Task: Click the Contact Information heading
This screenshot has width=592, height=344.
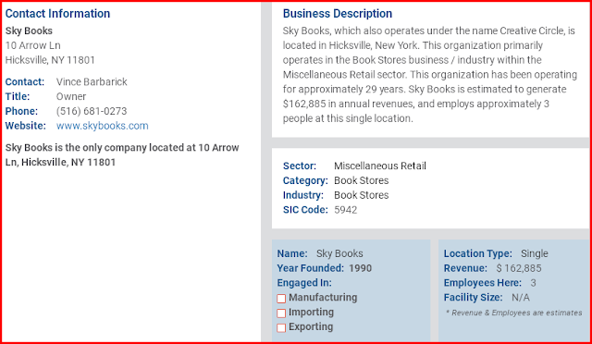Action: tap(57, 14)
